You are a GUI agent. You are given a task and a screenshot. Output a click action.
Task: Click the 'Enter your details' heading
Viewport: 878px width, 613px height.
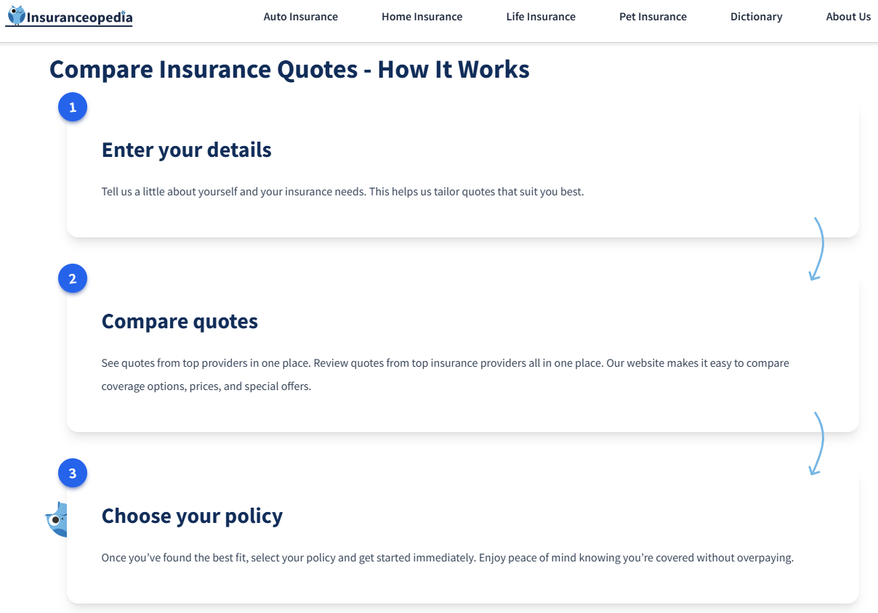[186, 150]
